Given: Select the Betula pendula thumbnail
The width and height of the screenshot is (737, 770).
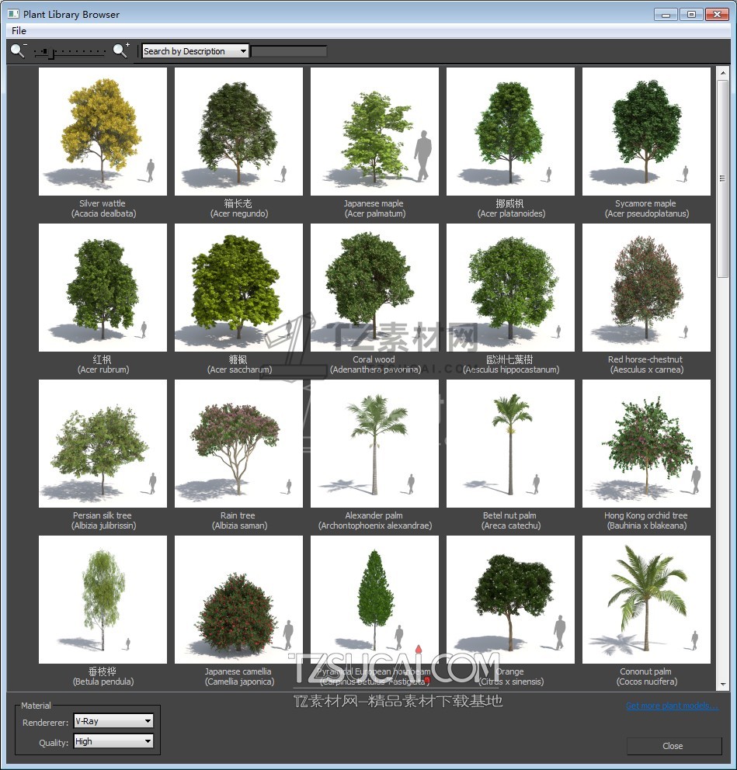Looking at the screenshot, I should pyautogui.click(x=103, y=599).
